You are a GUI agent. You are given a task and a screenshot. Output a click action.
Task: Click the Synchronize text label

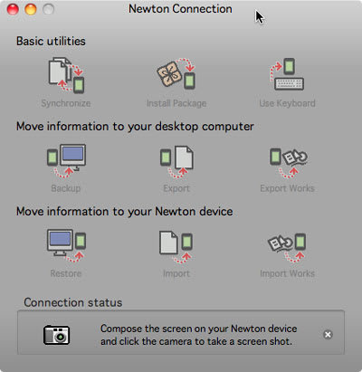coord(66,103)
